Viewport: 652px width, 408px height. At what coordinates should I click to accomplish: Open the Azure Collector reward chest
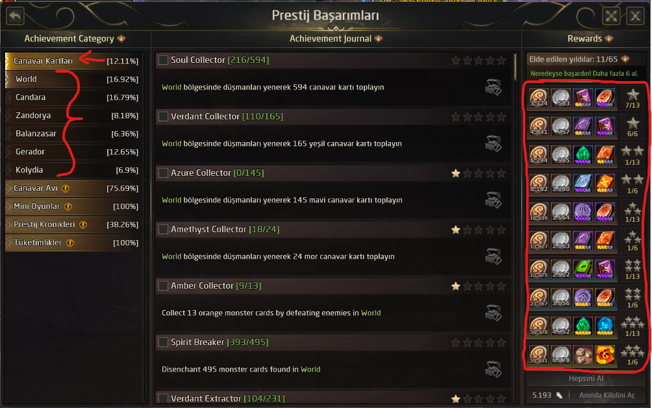(x=493, y=200)
